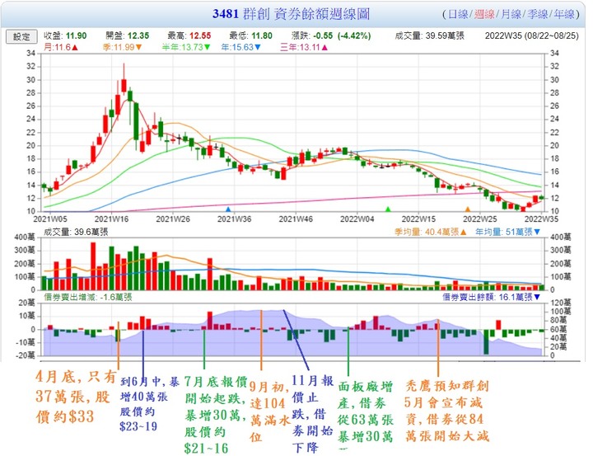Viewport: 593px width, 456px height.
Task: Click the tallest red volume bar near 2021W16
Action: tap(93, 266)
